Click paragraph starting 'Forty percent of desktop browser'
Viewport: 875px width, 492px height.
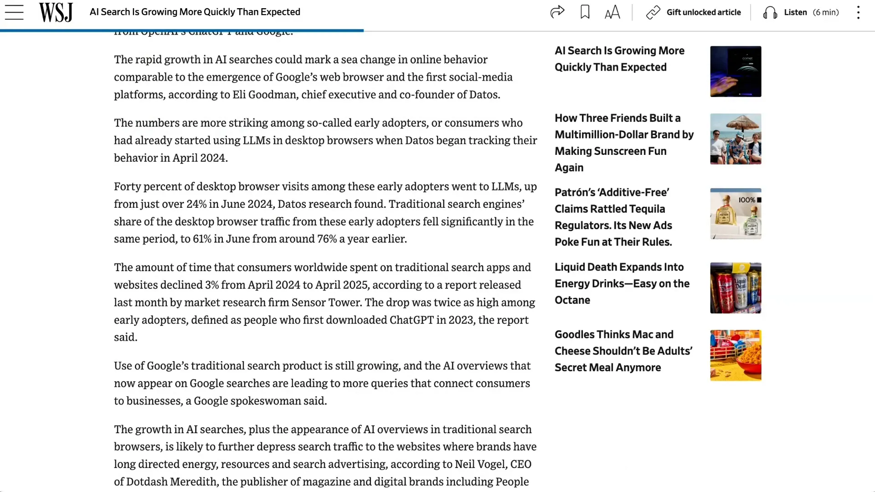(325, 213)
